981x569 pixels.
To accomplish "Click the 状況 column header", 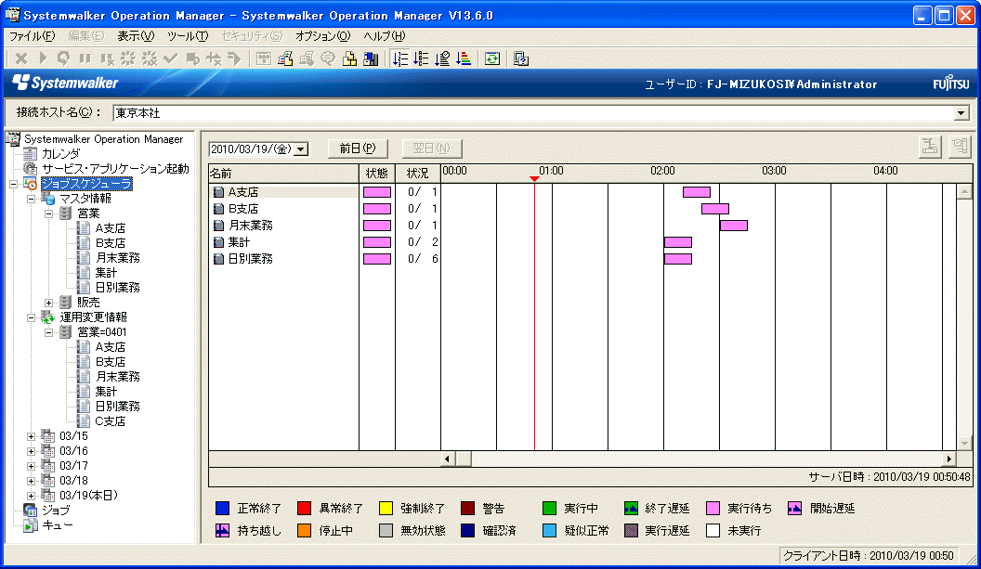I will click(418, 174).
